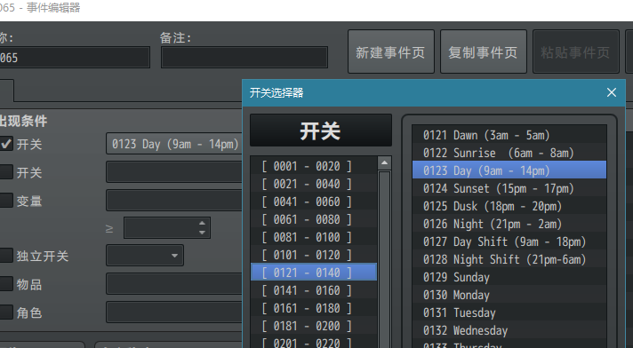The image size is (633, 348).
Task: Close the 开关选择器 dialog
Action: 611,92
